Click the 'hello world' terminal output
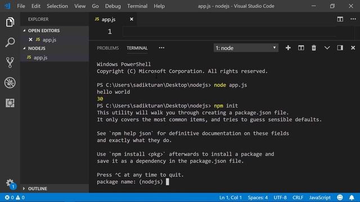This screenshot has height=202, width=360. (x=113, y=92)
